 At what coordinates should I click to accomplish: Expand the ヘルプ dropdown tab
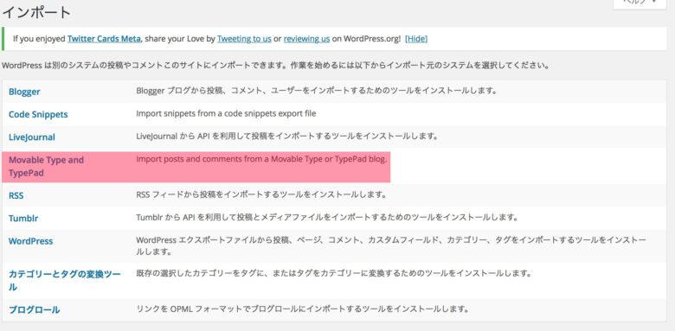(x=640, y=3)
